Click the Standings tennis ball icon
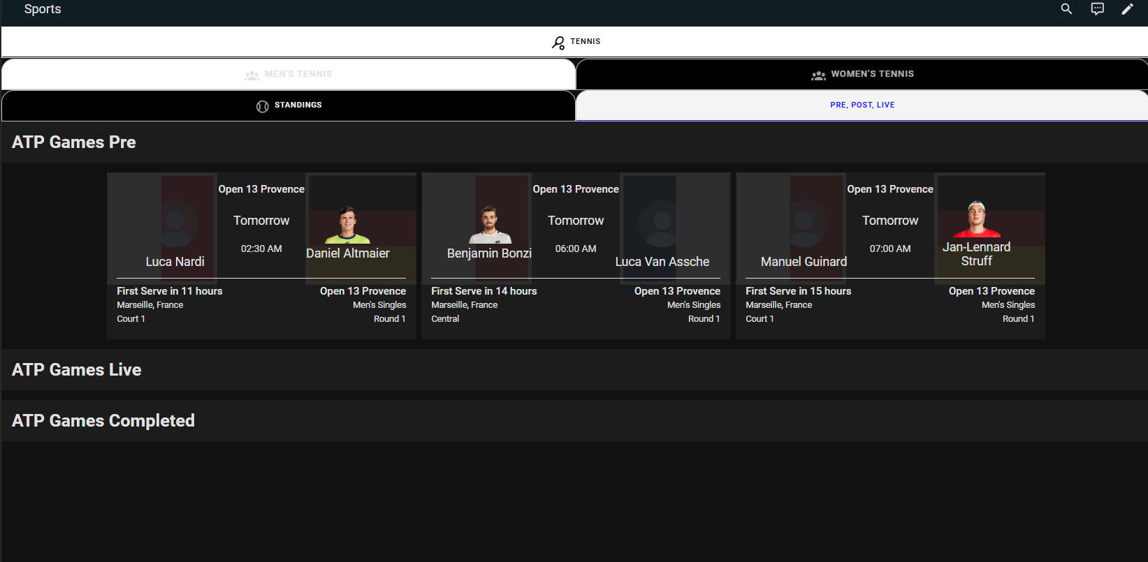Screen dimensions: 1148x562 (x=263, y=106)
